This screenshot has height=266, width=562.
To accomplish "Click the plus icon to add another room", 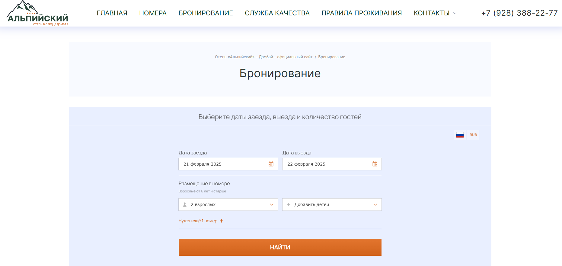I will (222, 221).
